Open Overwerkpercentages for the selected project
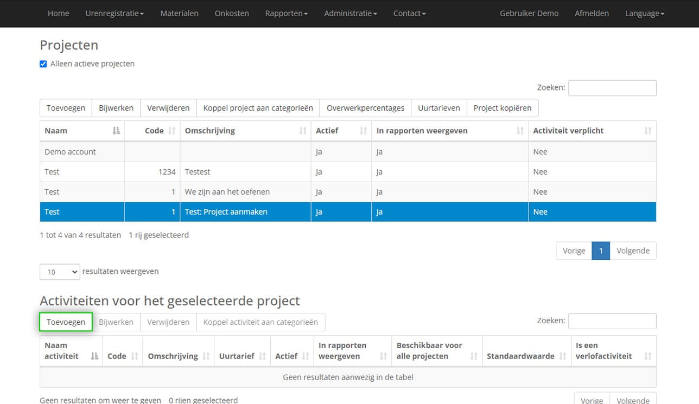This screenshot has height=404, width=699. point(365,108)
